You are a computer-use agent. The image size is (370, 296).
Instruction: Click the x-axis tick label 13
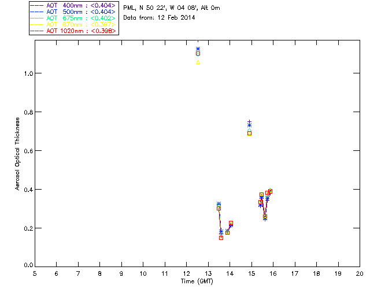coord(208,273)
